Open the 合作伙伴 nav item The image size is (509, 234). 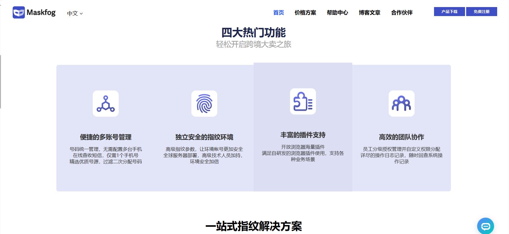(x=402, y=12)
